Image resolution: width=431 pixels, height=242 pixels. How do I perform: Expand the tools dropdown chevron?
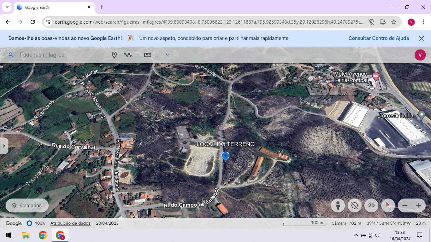pyautogui.click(x=167, y=55)
